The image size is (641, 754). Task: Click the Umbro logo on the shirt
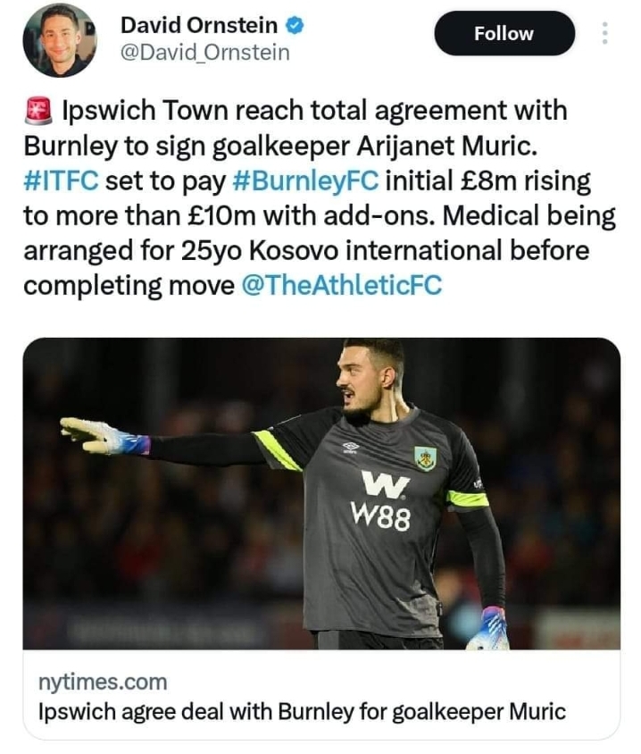click(x=351, y=448)
